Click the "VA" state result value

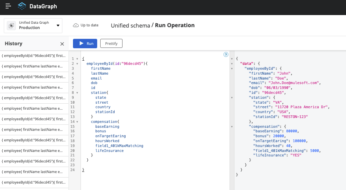pyautogui.click(x=277, y=103)
